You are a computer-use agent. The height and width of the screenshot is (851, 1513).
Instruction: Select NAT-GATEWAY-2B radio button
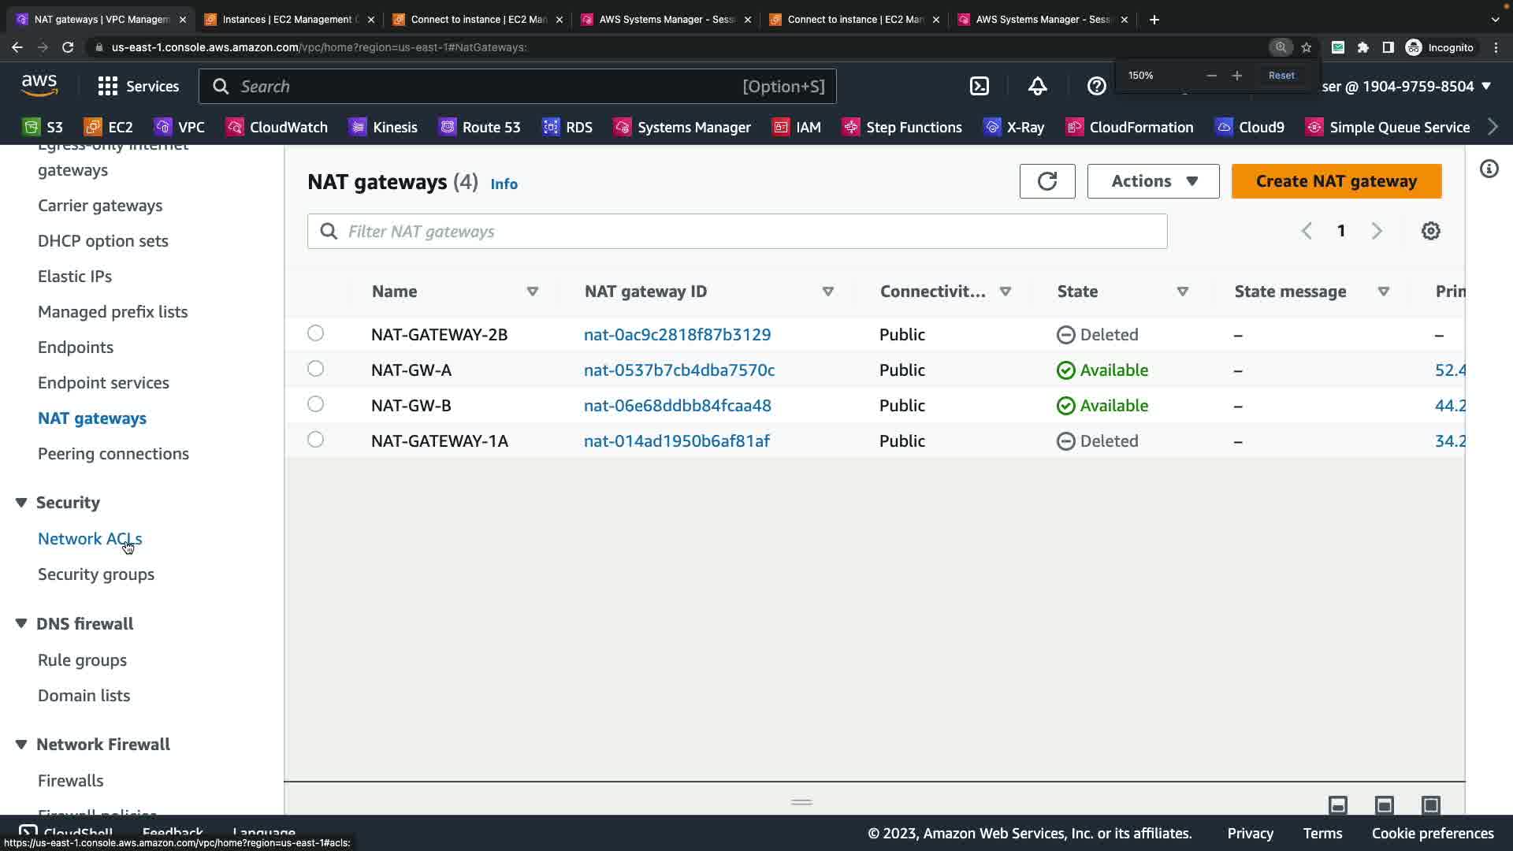pyautogui.click(x=315, y=333)
